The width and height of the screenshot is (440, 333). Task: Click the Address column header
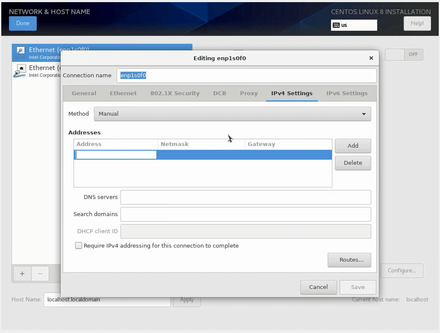tap(116, 144)
